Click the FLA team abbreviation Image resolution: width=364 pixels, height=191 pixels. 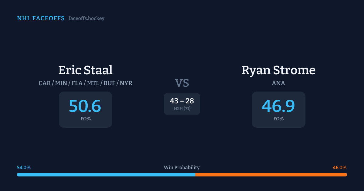(x=77, y=83)
